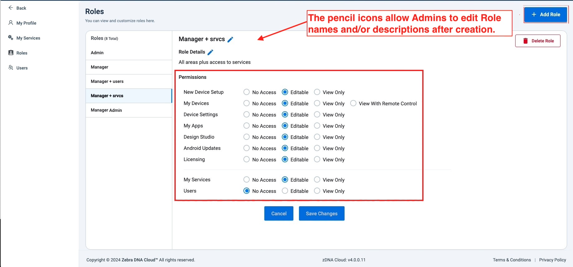Switch to the Manager + users role
Image resolution: width=573 pixels, height=267 pixels.
click(107, 81)
